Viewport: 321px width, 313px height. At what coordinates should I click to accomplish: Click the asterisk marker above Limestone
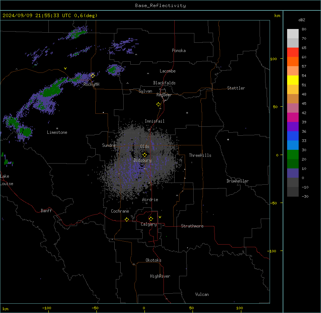point(57,129)
